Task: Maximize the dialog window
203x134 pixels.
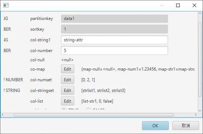Action: point(178,5)
